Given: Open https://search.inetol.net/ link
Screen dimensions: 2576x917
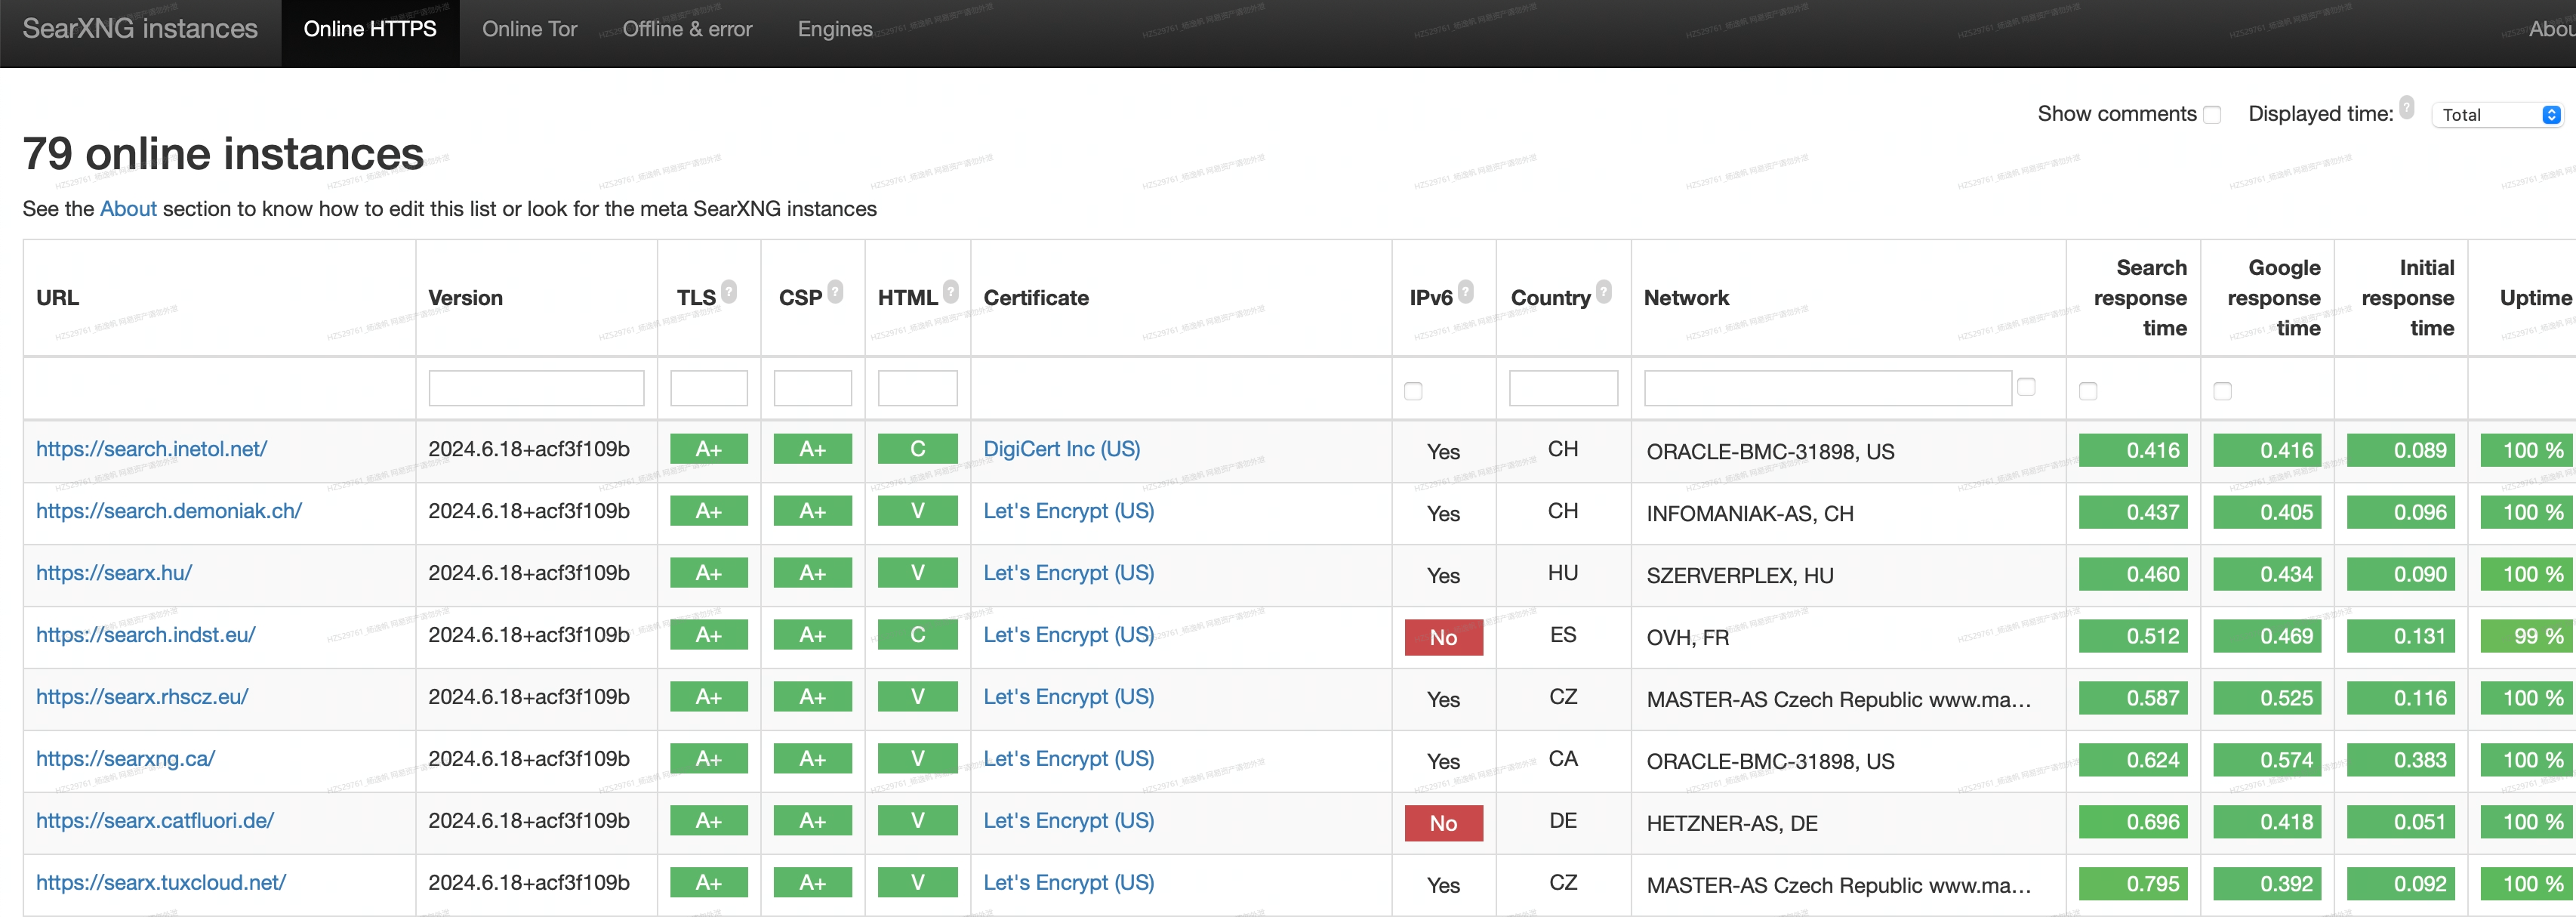Looking at the screenshot, I should [151, 449].
